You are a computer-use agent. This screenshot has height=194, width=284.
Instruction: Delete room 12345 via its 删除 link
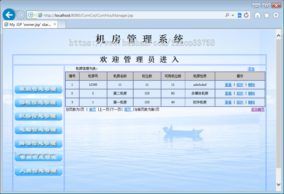tap(251, 85)
